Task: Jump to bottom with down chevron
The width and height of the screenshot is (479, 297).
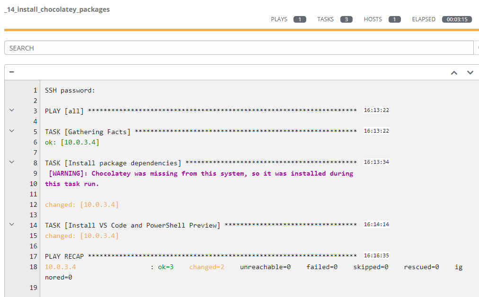Action: tap(470, 73)
